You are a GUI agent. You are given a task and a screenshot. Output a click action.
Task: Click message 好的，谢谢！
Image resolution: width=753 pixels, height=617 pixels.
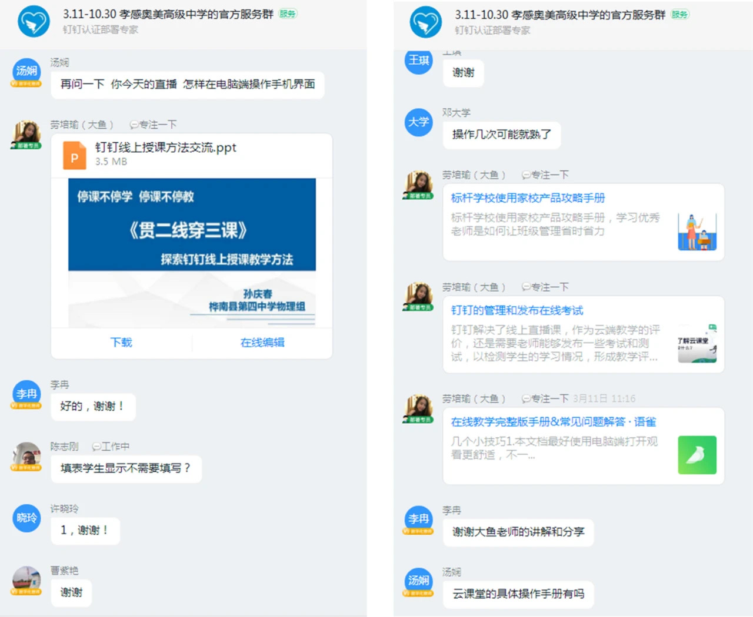pos(93,407)
